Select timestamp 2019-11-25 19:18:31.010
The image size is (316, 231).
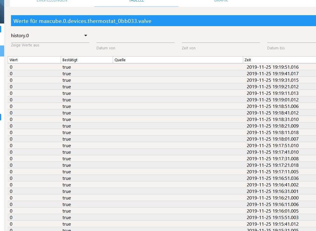tap(273, 120)
